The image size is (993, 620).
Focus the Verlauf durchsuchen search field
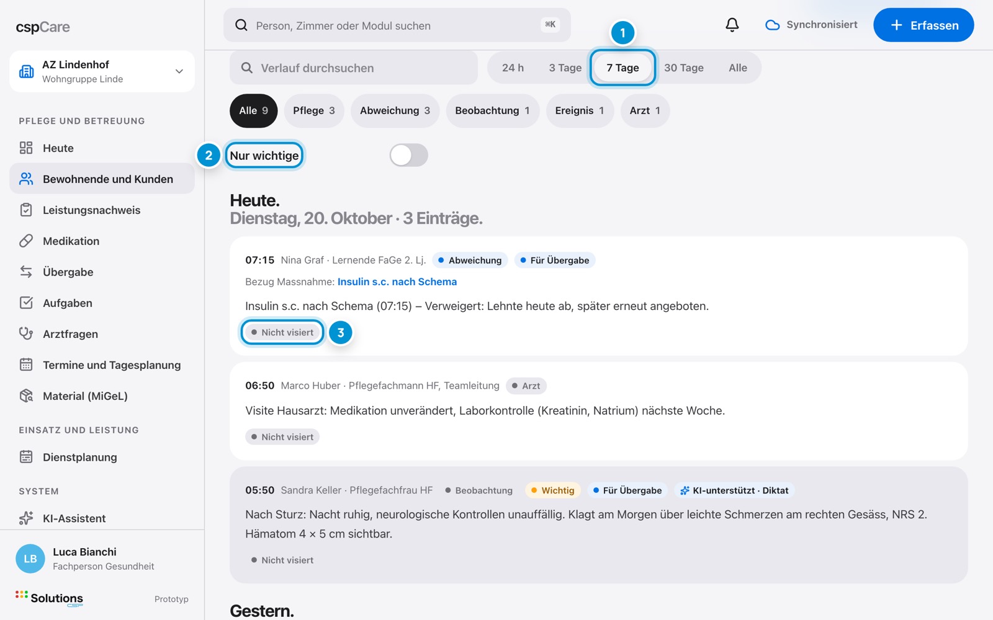click(x=354, y=68)
